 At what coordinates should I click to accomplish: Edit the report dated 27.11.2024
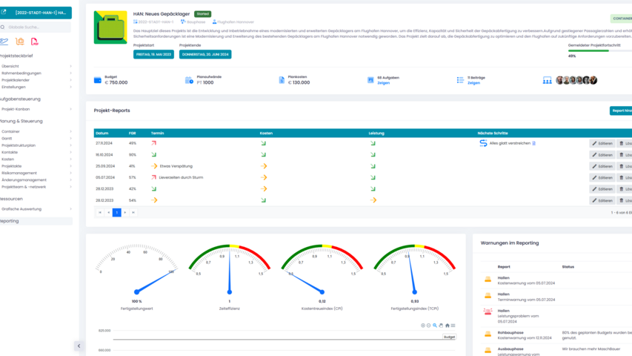[602, 143]
